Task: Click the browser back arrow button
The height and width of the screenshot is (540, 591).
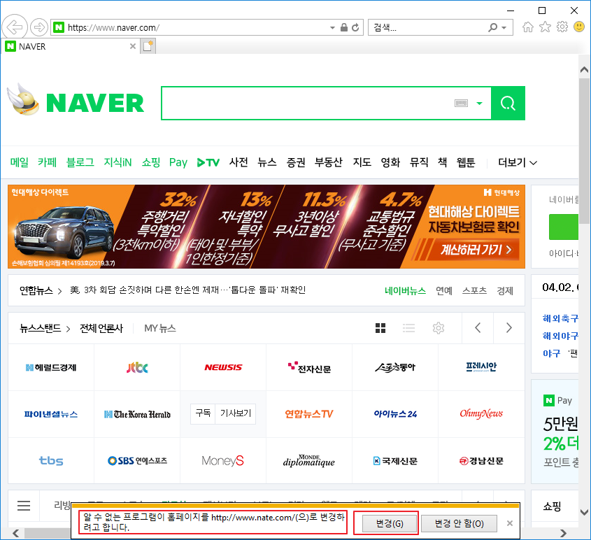Action: (x=15, y=27)
